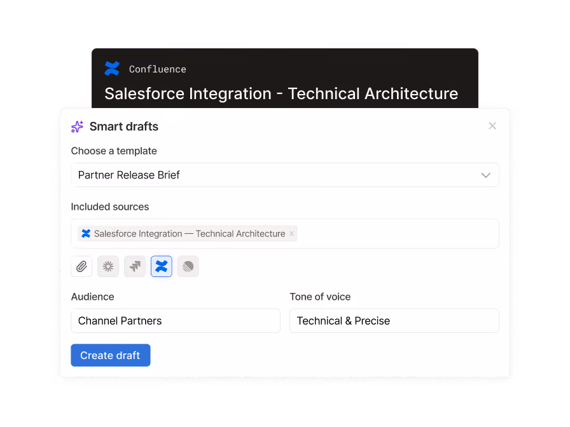Select the Jira source icon

click(135, 266)
